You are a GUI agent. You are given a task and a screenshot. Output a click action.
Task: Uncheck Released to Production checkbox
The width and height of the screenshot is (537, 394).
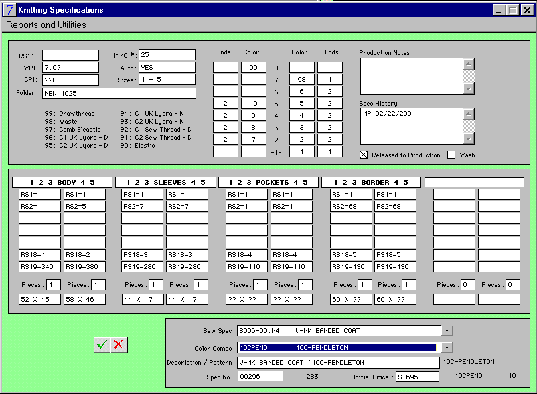click(x=364, y=155)
